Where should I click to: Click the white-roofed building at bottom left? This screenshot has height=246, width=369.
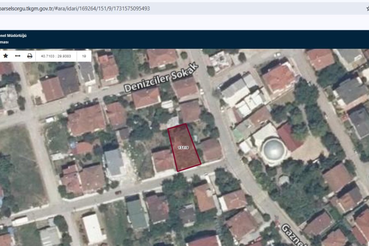tap(93, 228)
